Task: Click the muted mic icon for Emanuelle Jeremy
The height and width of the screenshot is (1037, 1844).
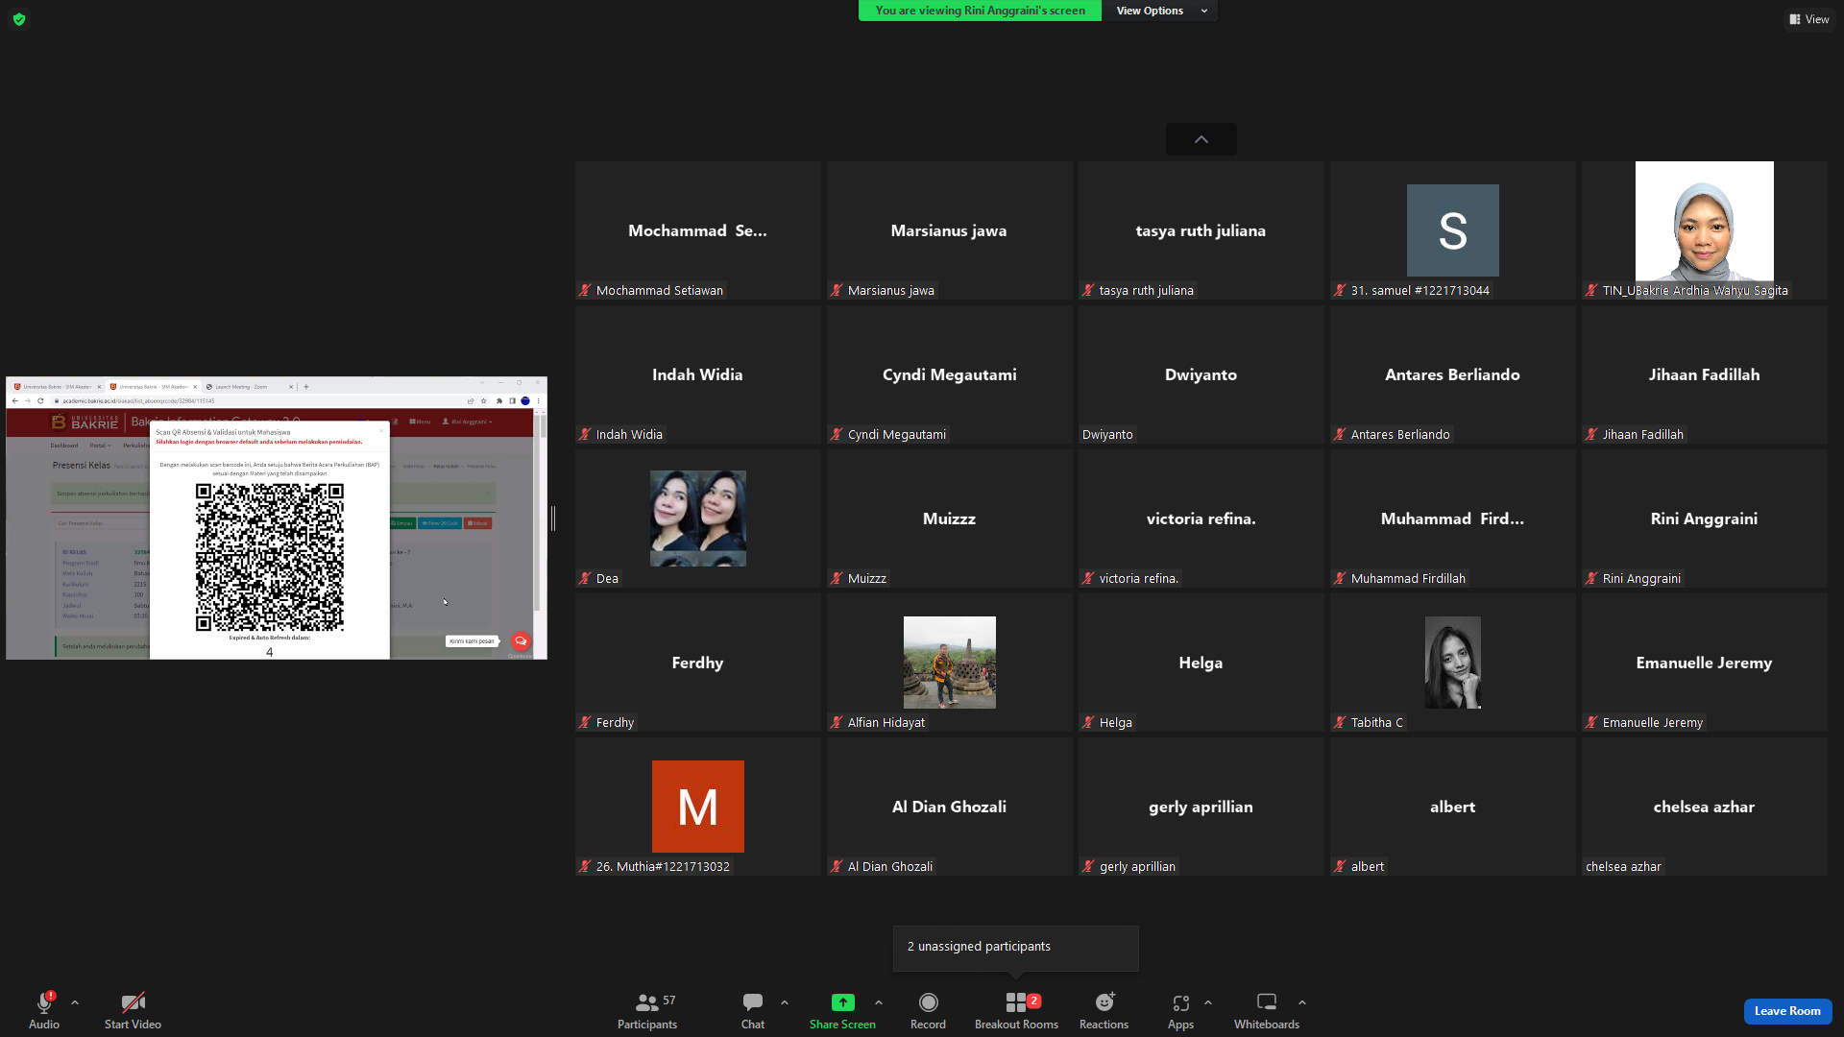Action: click(1591, 722)
